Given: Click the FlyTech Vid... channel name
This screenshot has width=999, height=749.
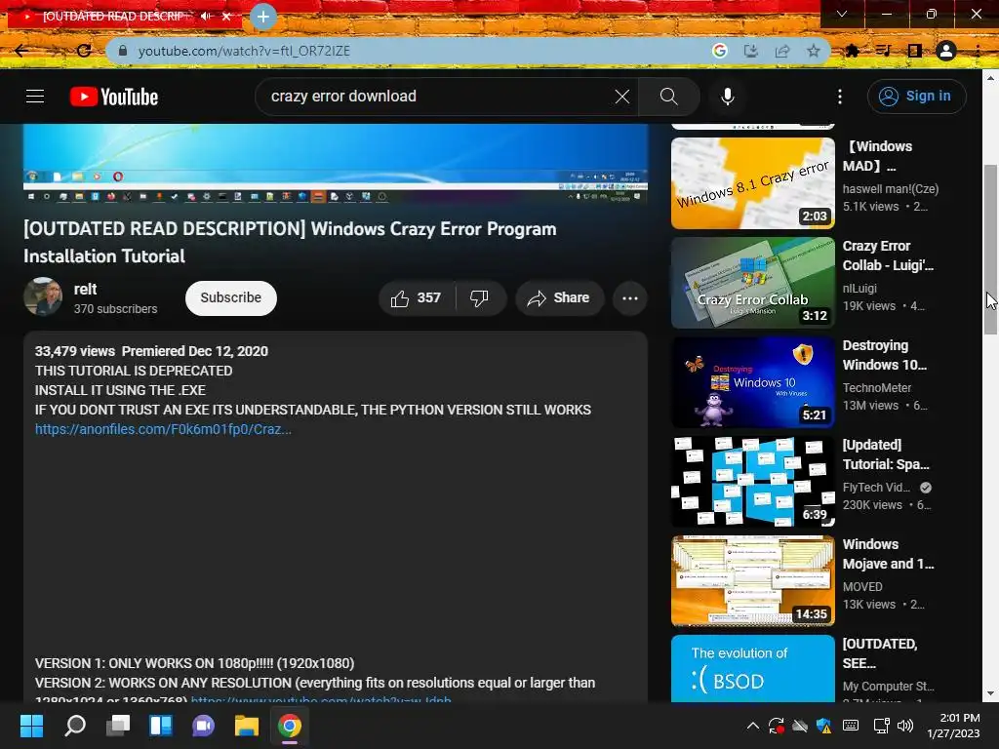Looking at the screenshot, I should coord(876,488).
